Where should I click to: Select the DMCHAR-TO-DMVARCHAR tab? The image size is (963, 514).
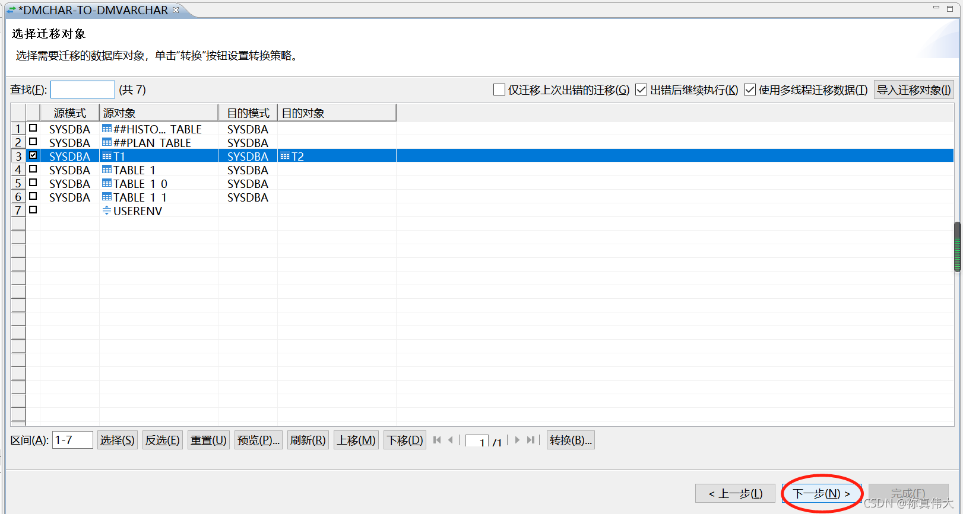point(95,10)
